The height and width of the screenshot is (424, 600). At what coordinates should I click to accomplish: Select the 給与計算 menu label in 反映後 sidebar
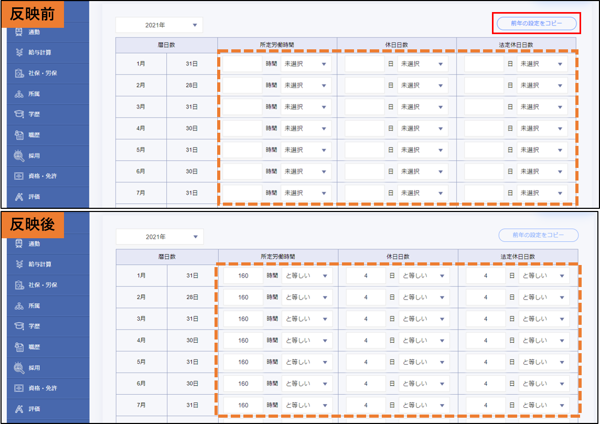point(40,264)
